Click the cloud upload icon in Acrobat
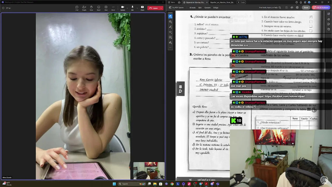This screenshot has width=332, height=187. (x=292, y=8)
